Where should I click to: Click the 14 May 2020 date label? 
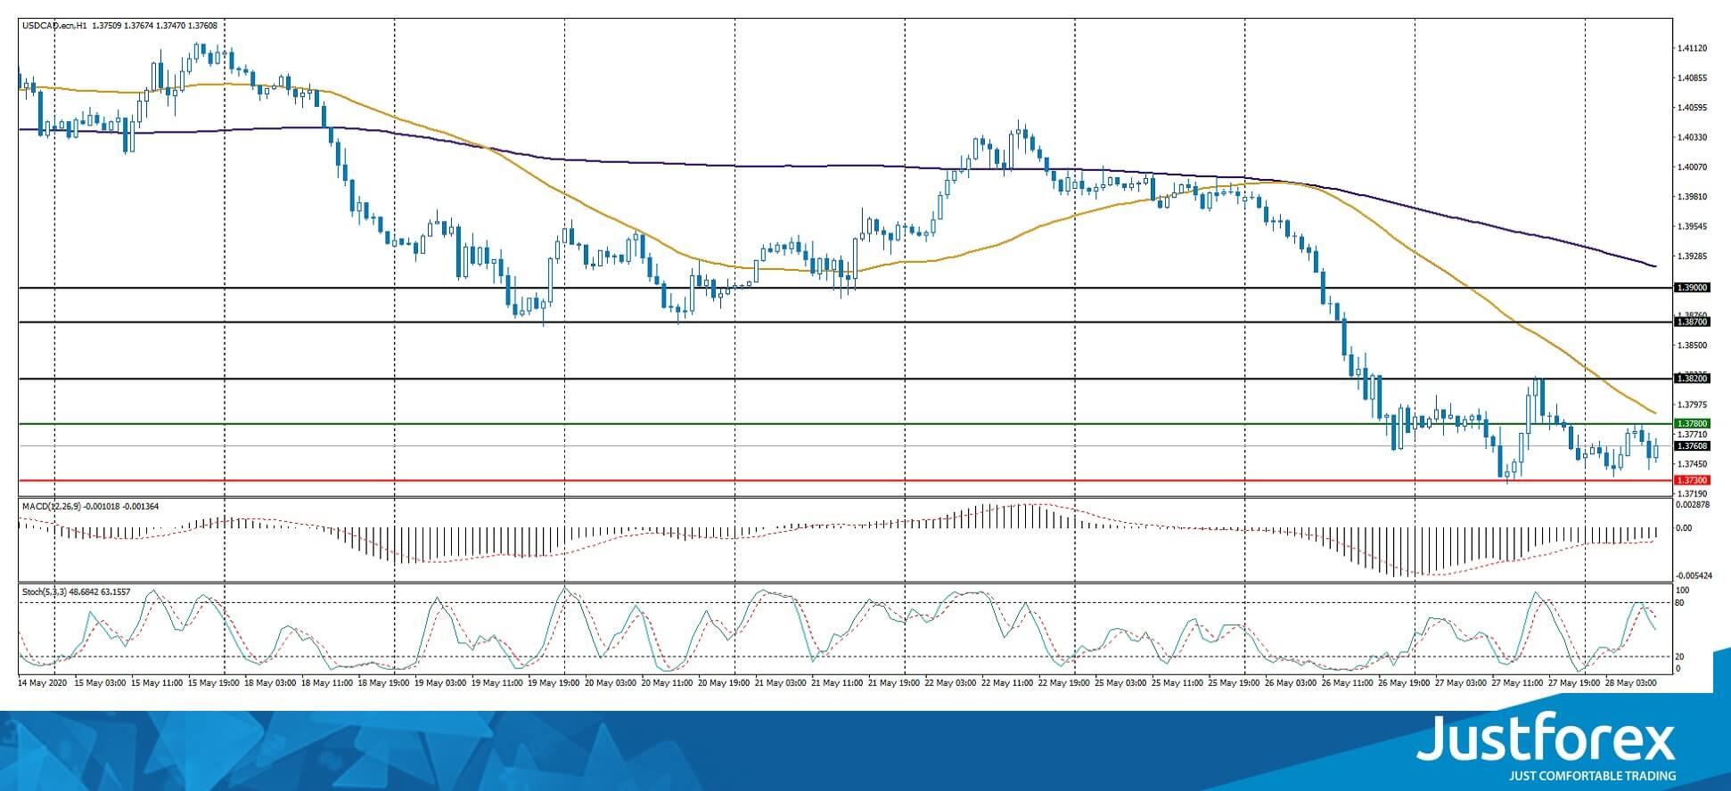pos(43,683)
